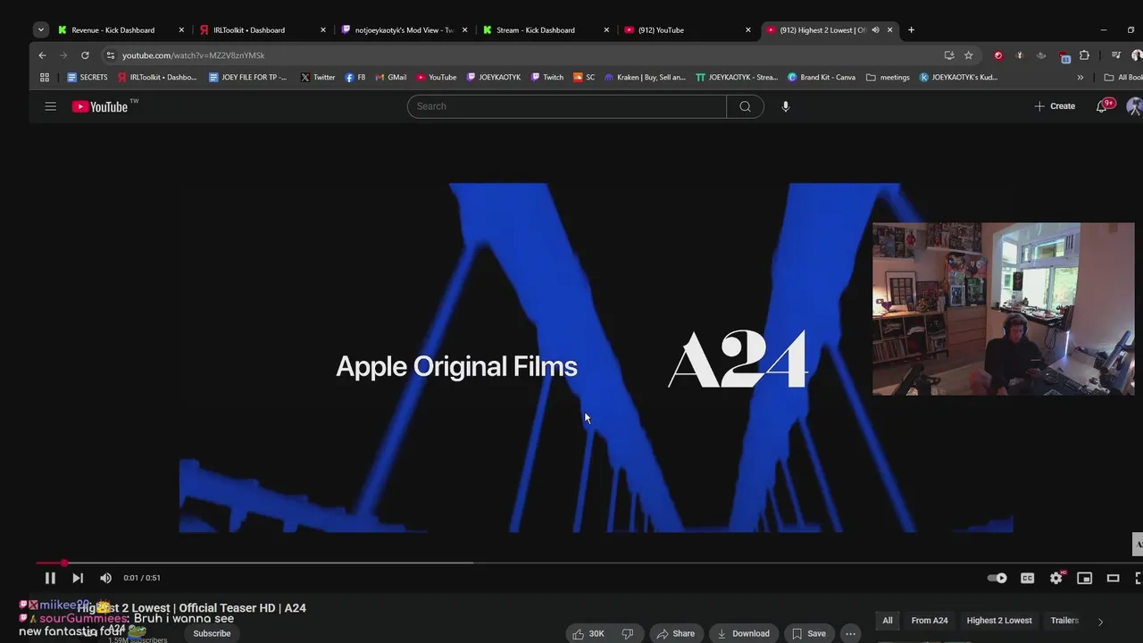Open the JOEY FILE FOR TP bookmark

248,78
